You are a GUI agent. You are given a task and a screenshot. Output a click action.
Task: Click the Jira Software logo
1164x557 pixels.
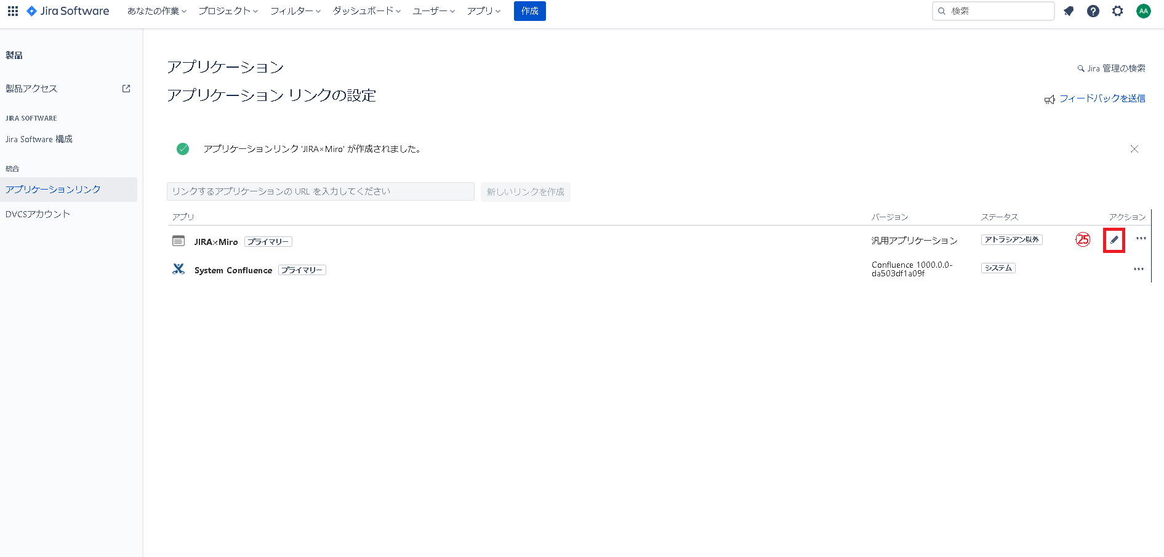coord(68,11)
